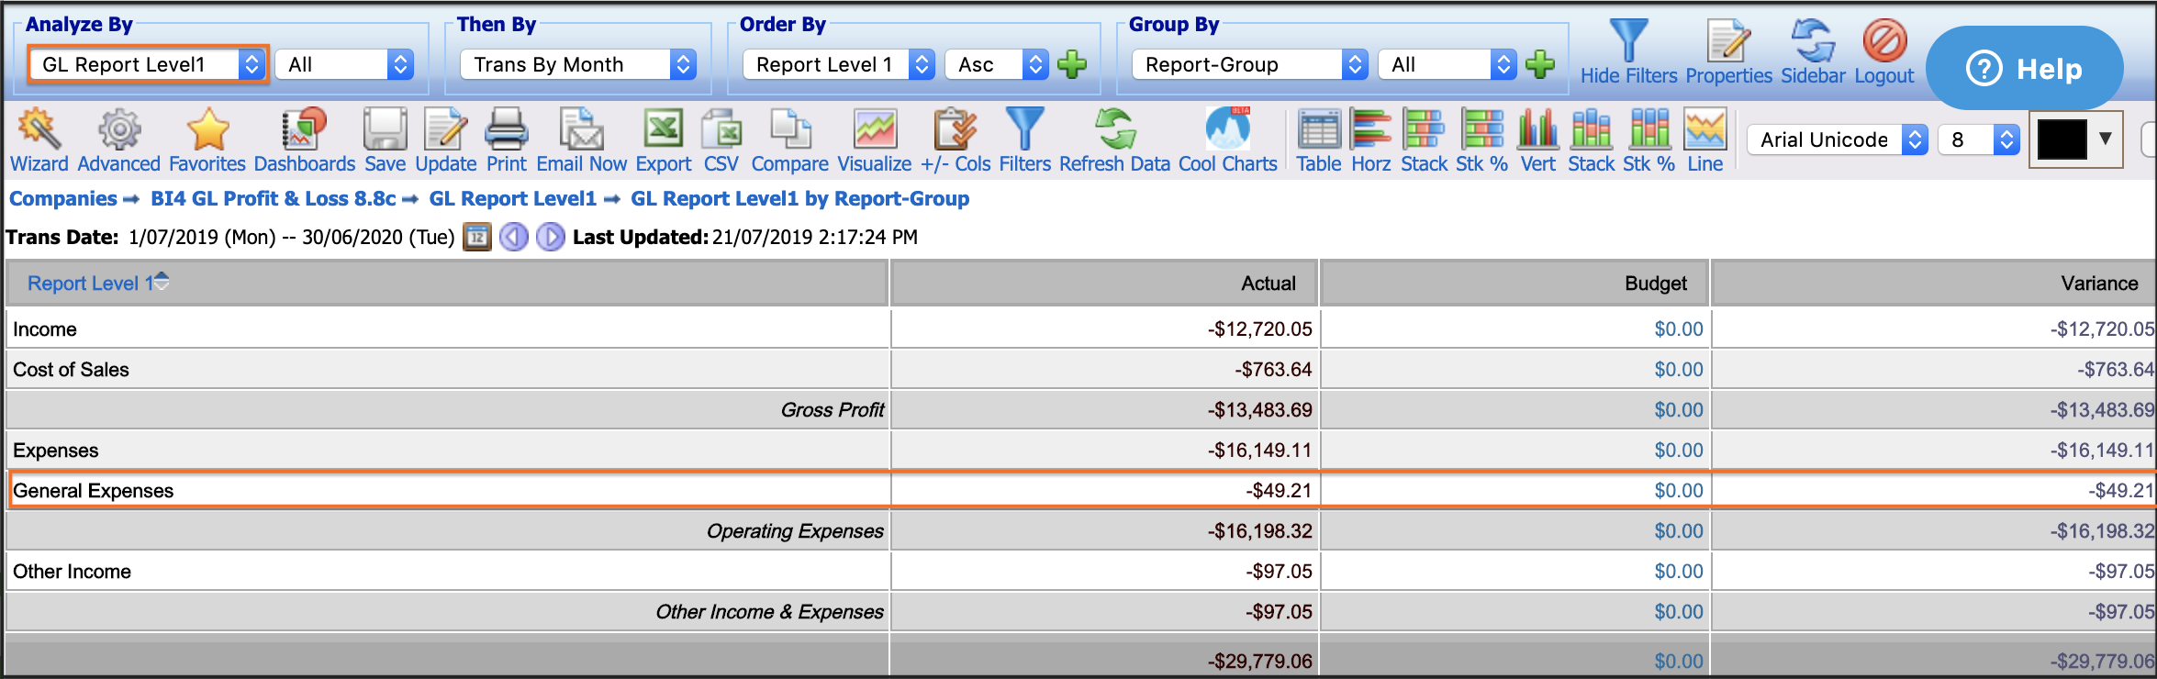
Task: Click Hide Filters funnel
Action: click(x=1628, y=51)
